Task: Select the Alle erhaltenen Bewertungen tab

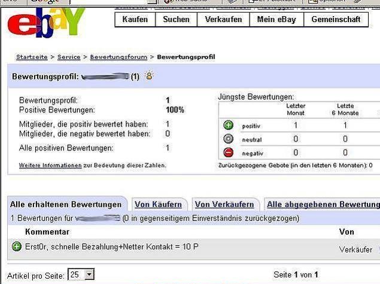Action: [66, 204]
